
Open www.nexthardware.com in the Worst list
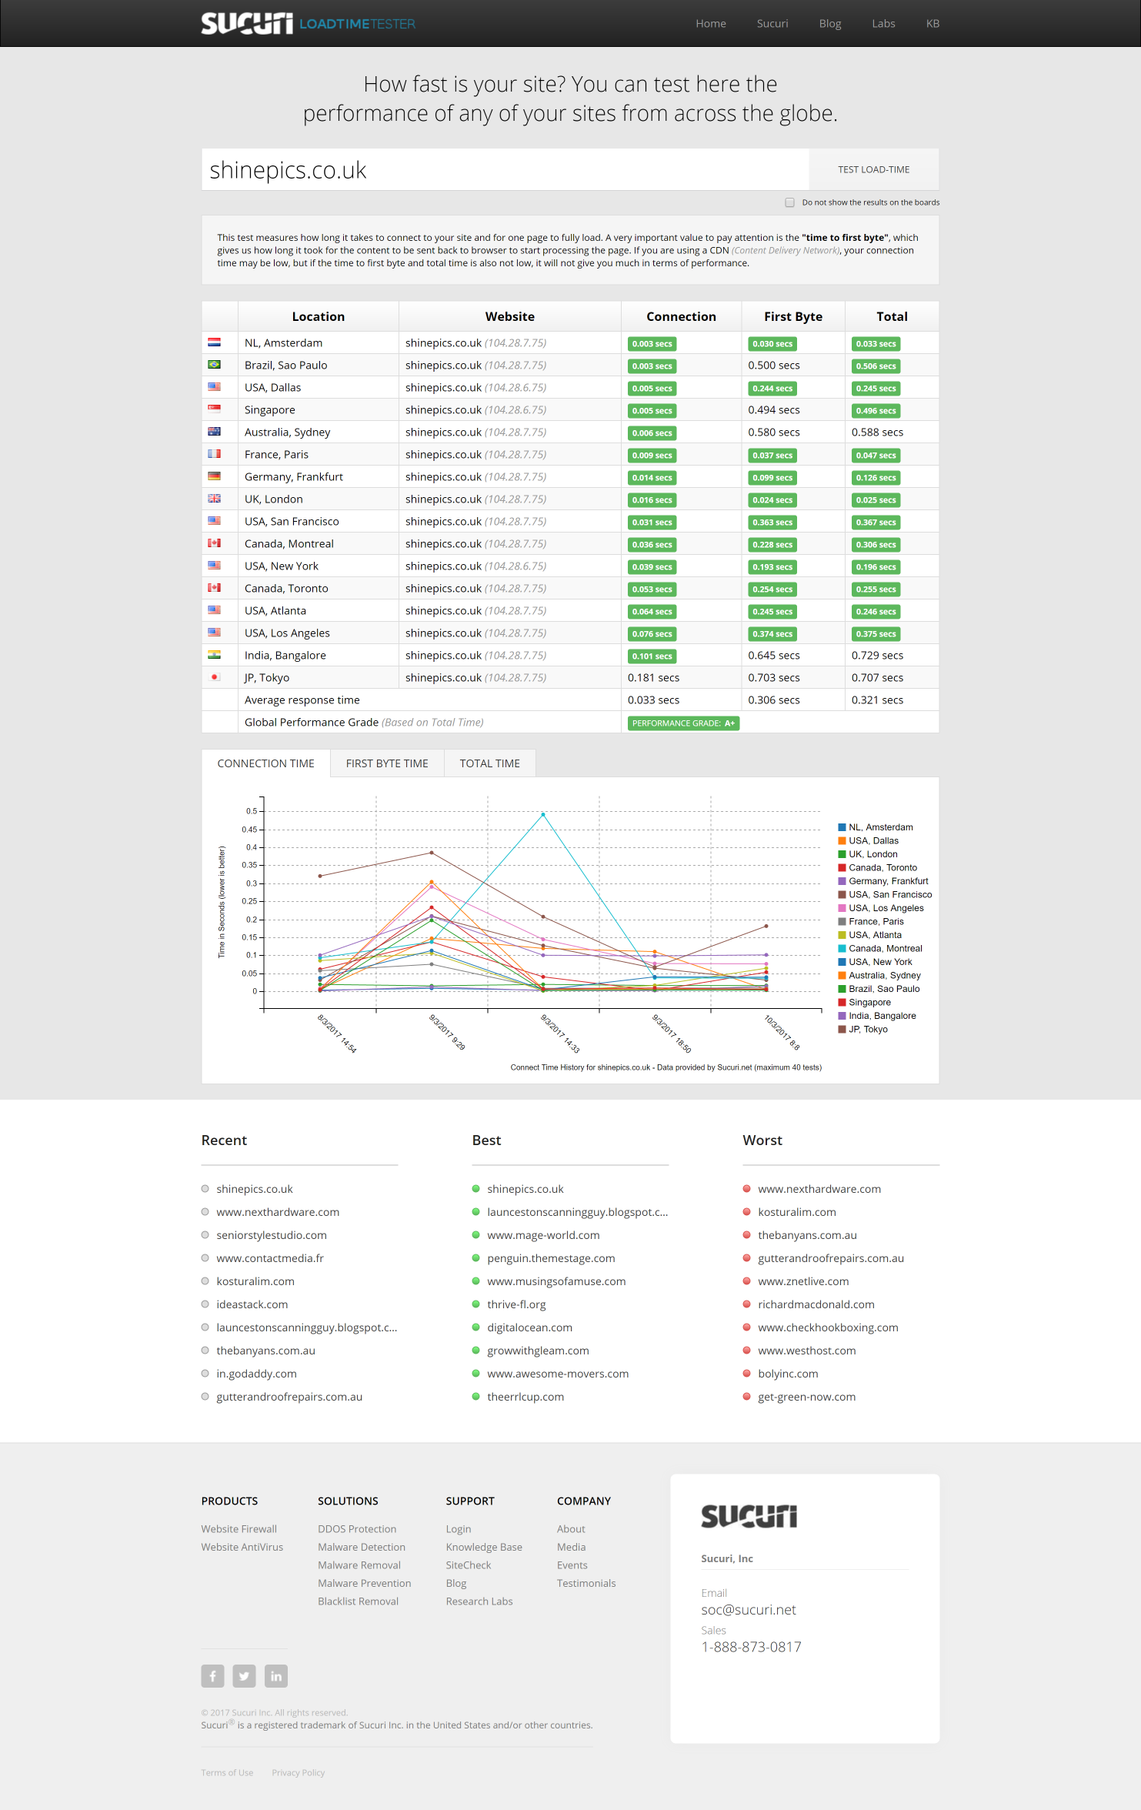(819, 1189)
